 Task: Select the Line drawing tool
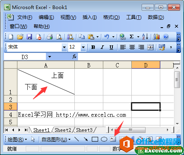(x=76, y=139)
